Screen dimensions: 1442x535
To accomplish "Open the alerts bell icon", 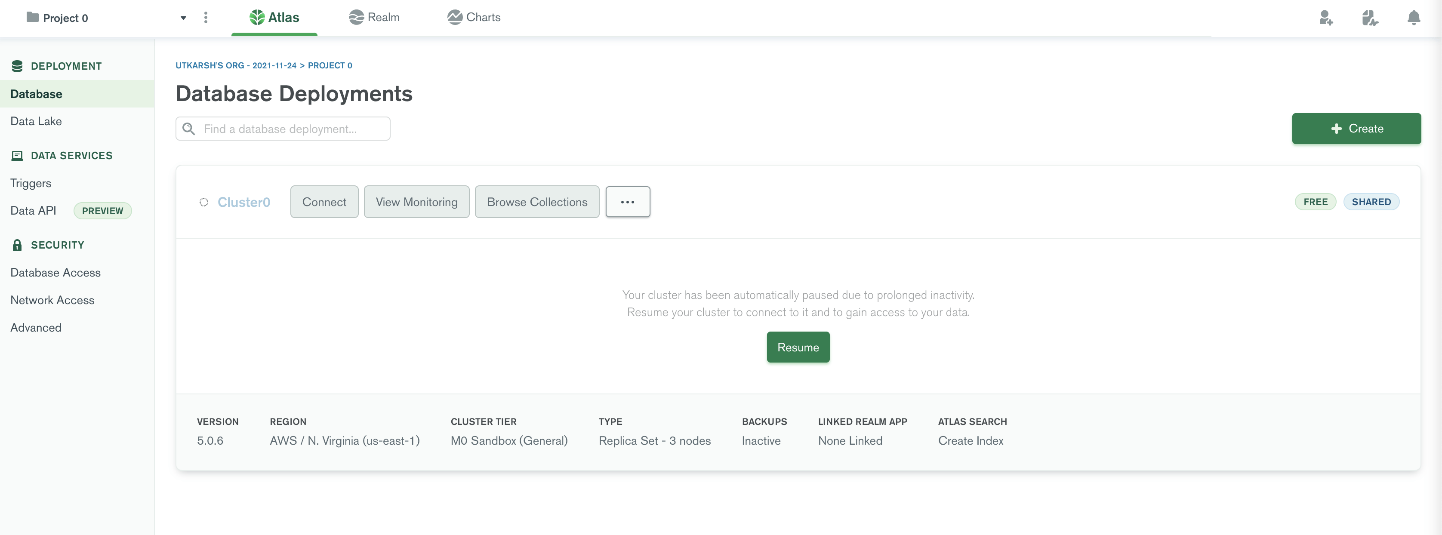I will (1414, 18).
